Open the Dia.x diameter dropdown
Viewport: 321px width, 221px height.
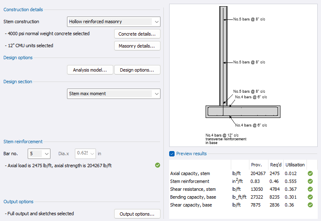click(x=85, y=154)
